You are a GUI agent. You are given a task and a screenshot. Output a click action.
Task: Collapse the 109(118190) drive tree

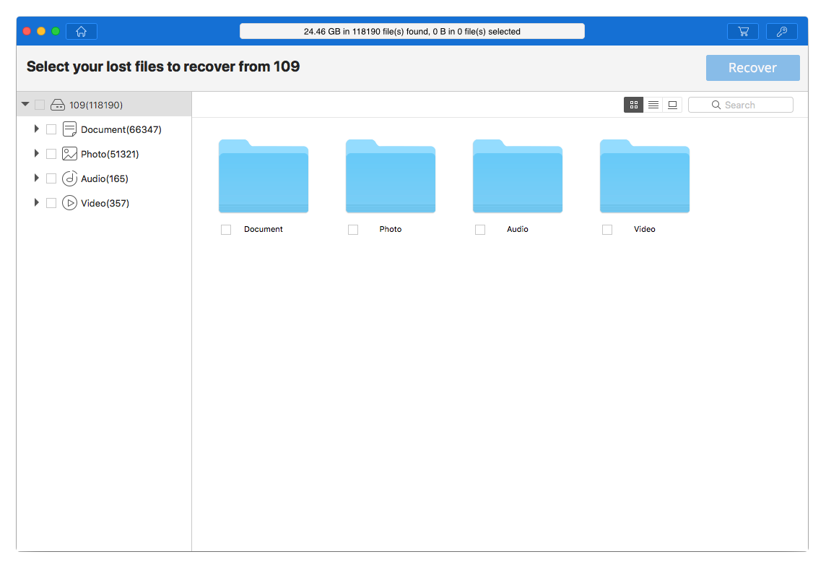pos(25,105)
